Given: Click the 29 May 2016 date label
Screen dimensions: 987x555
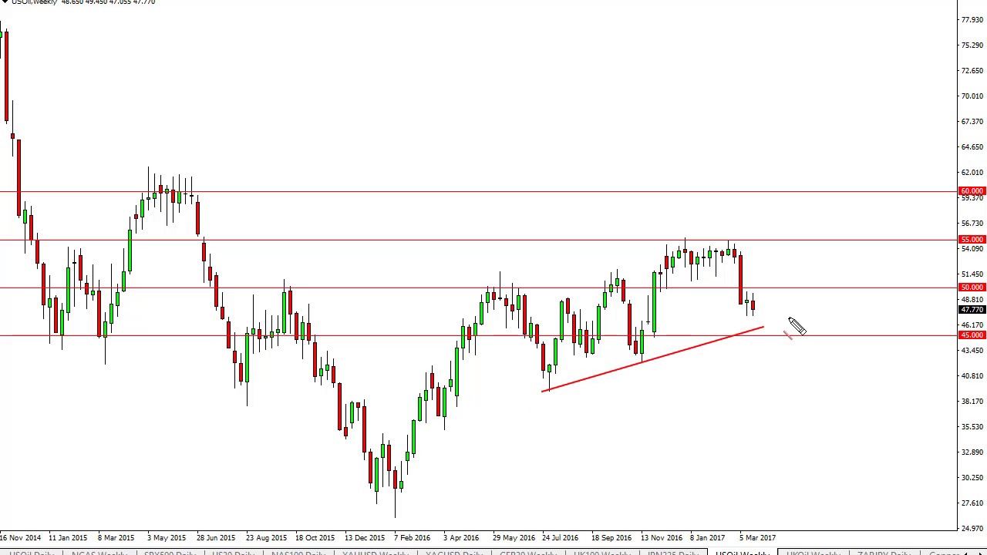Looking at the screenshot, I should (x=514, y=538).
